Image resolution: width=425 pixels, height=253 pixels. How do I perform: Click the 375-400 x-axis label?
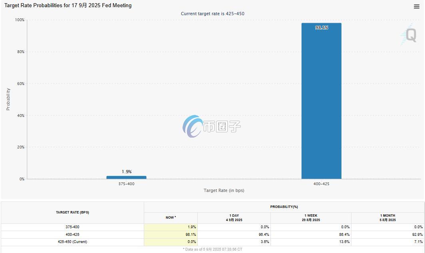[x=126, y=184]
